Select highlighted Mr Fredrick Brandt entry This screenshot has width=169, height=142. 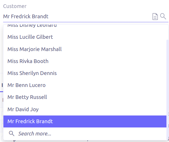click(85, 121)
